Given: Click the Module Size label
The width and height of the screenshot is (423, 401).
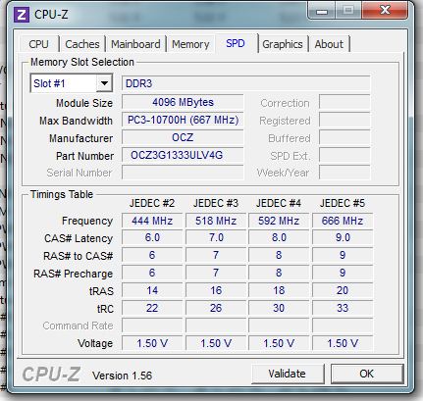Looking at the screenshot, I should pyautogui.click(x=84, y=103).
